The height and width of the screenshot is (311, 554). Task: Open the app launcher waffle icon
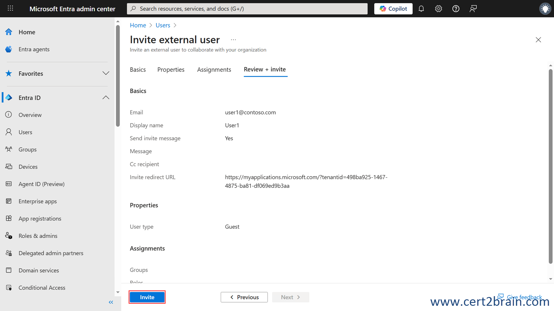10,8
